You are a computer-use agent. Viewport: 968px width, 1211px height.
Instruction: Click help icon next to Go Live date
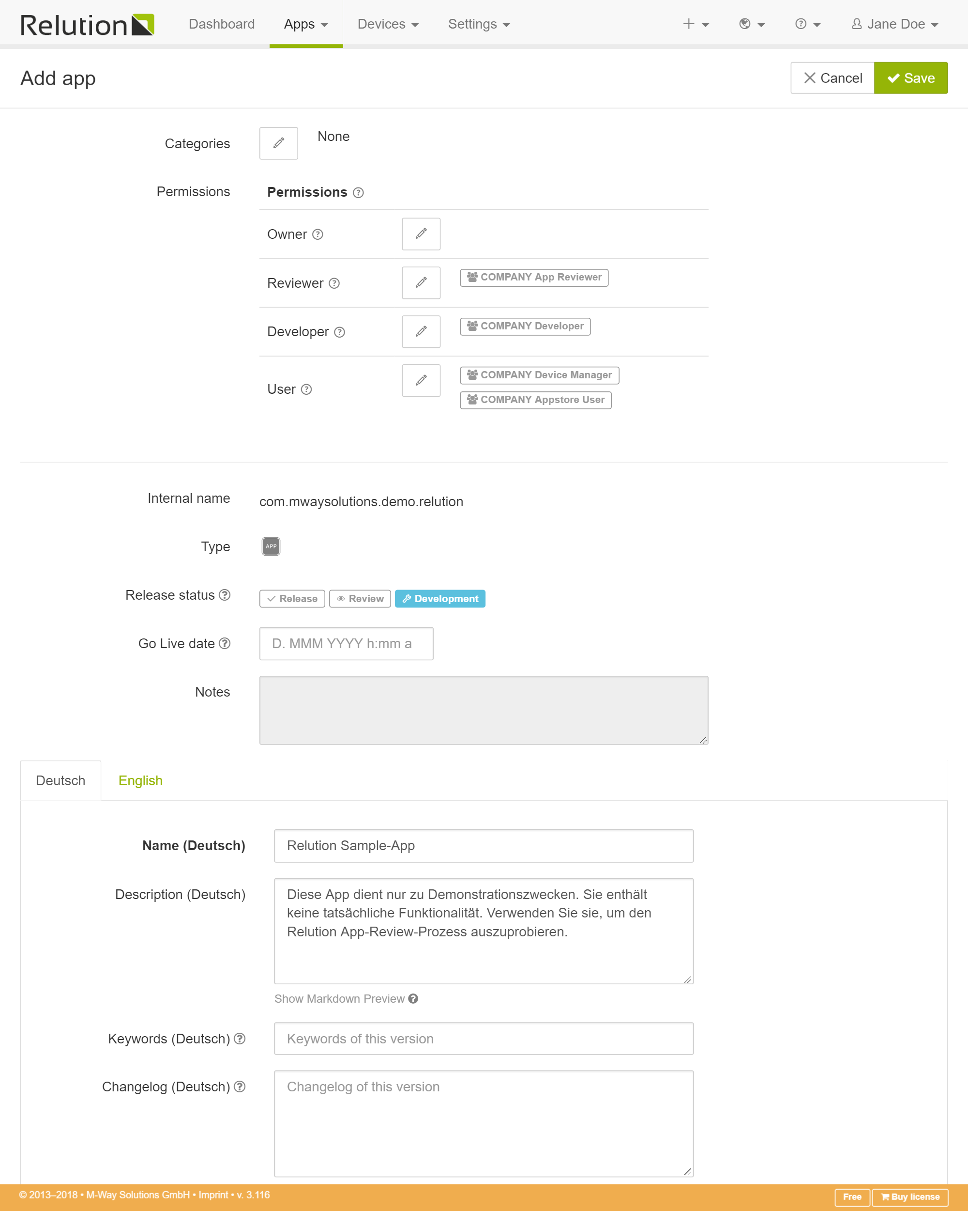point(225,643)
